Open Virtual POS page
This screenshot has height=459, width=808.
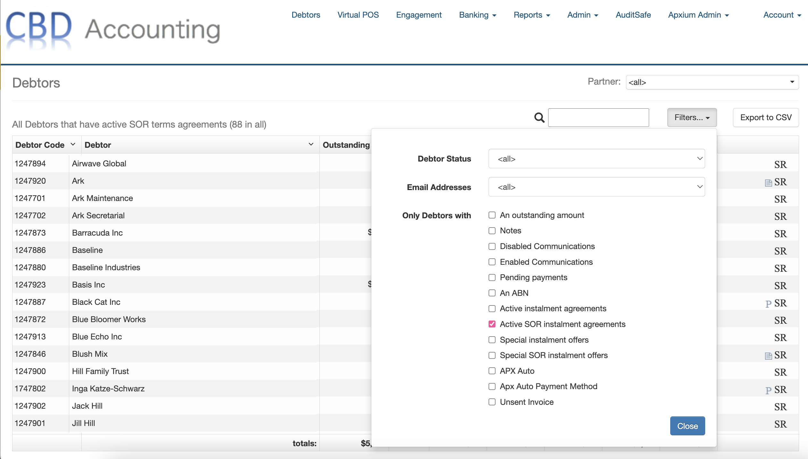[358, 15]
